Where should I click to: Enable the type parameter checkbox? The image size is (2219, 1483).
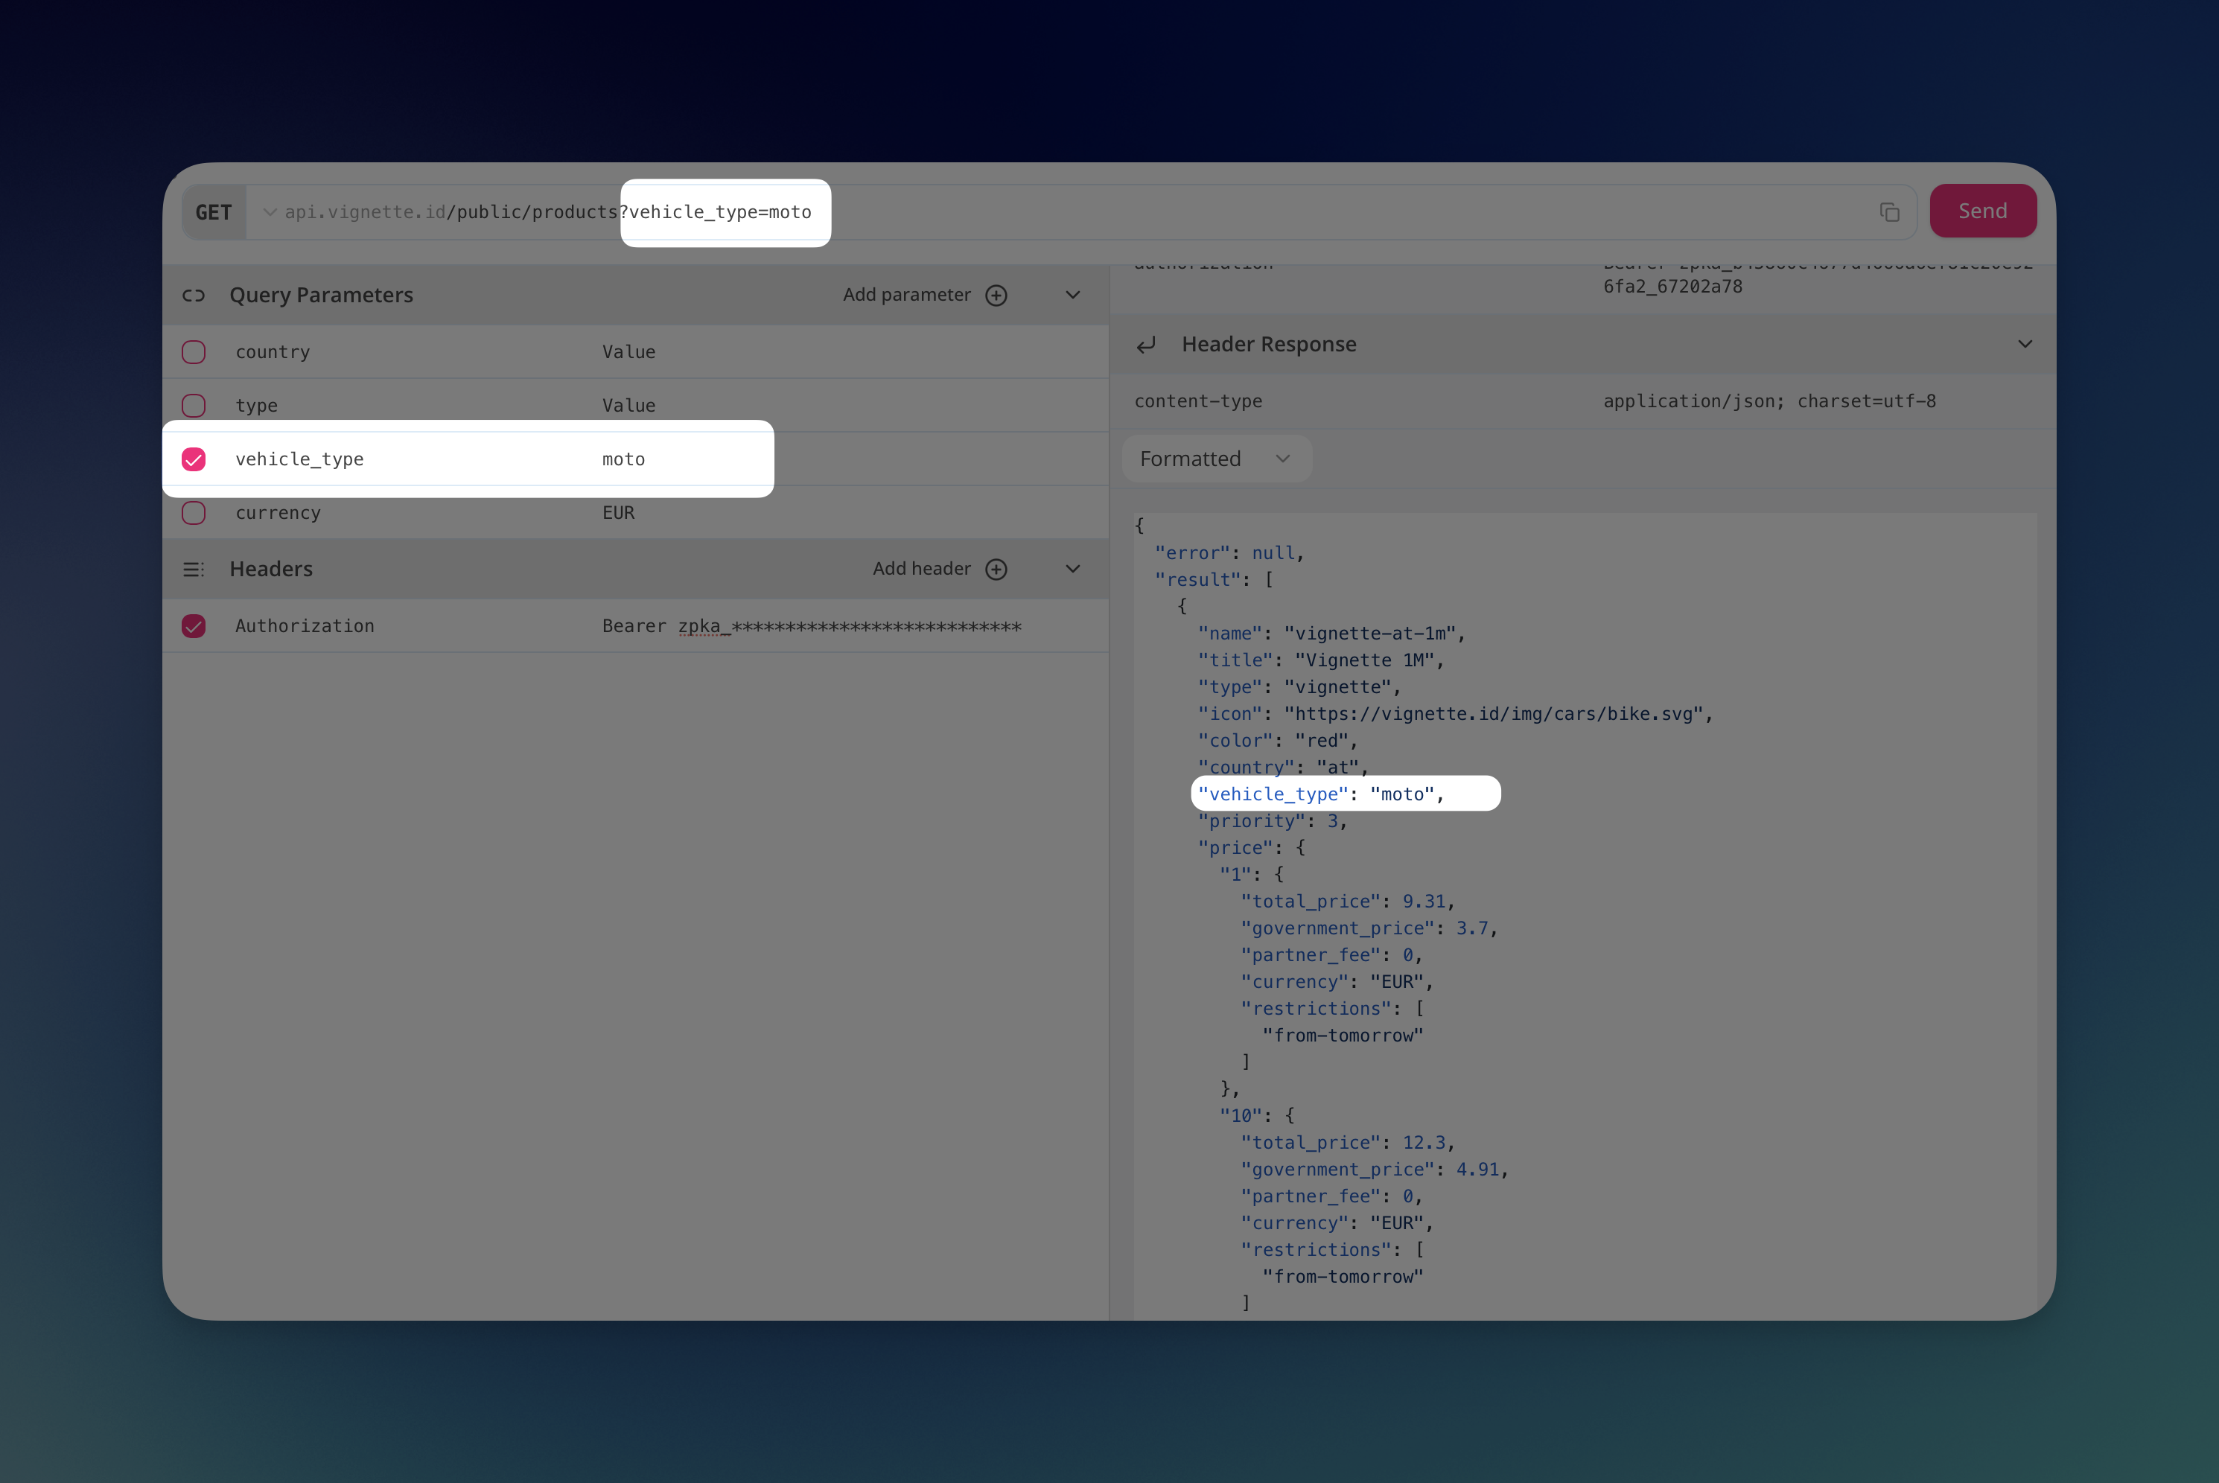coord(194,406)
